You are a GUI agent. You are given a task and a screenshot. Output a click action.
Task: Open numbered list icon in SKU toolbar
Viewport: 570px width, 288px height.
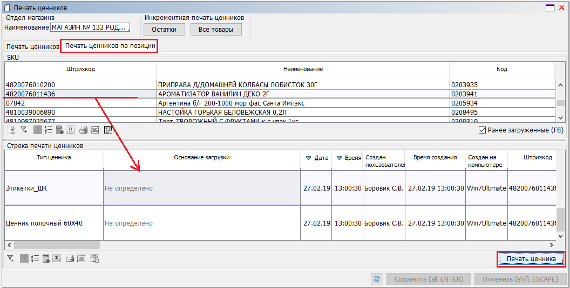tap(49, 130)
